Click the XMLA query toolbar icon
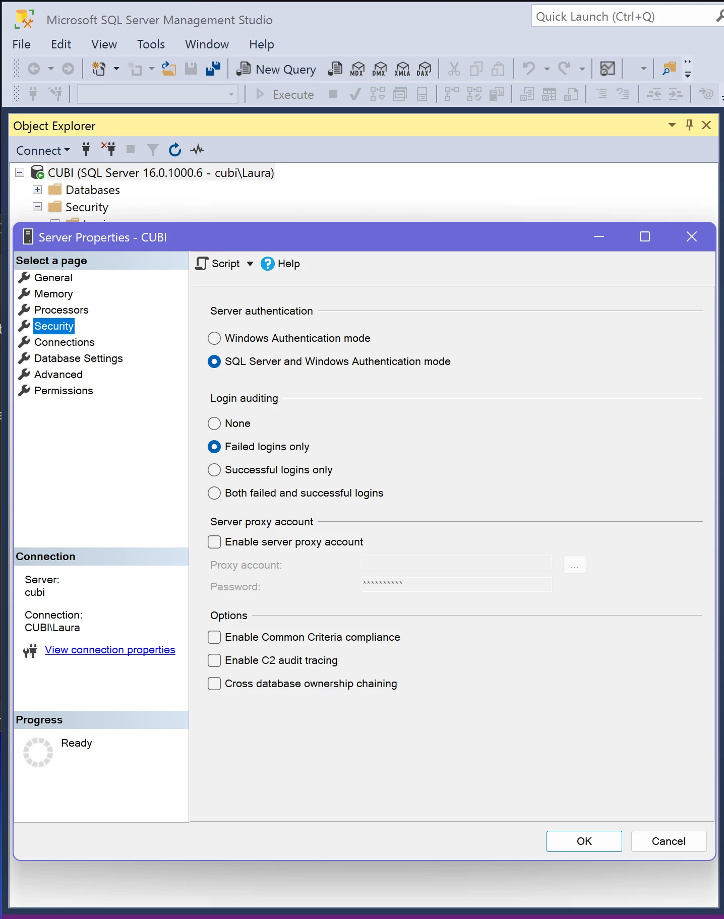 (x=402, y=69)
